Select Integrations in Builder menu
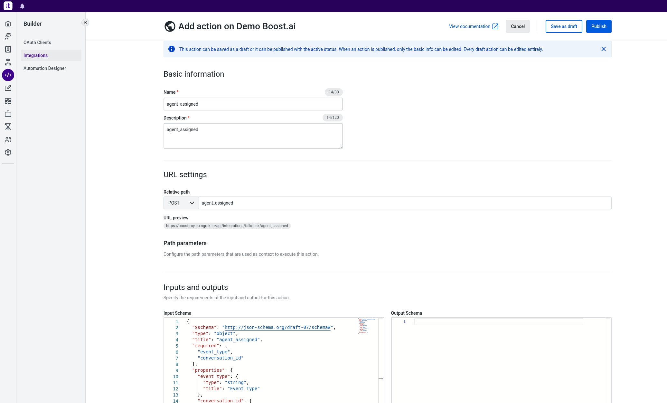667x403 pixels. tap(51, 55)
